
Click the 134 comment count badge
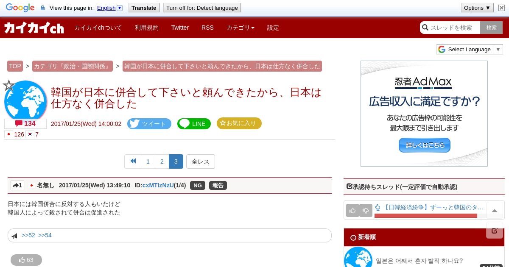(25, 124)
